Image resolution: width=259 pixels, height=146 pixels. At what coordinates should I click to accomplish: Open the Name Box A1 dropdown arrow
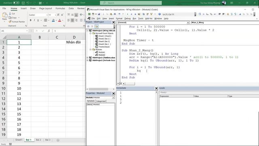(27, 31)
